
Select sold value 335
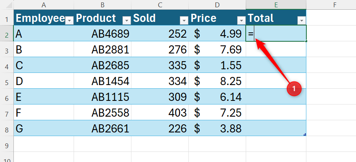tap(160, 65)
